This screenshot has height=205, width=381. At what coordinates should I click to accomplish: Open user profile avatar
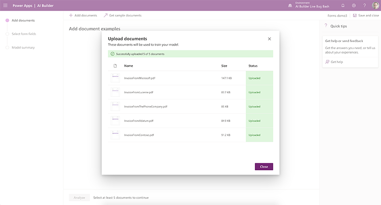(x=375, y=5)
